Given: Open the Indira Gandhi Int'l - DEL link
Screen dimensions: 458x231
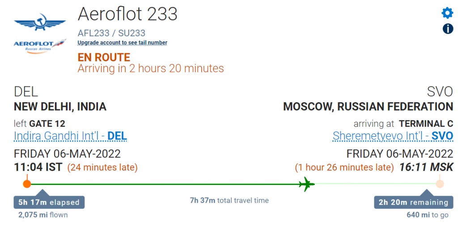Looking at the screenshot, I should 70,136.
